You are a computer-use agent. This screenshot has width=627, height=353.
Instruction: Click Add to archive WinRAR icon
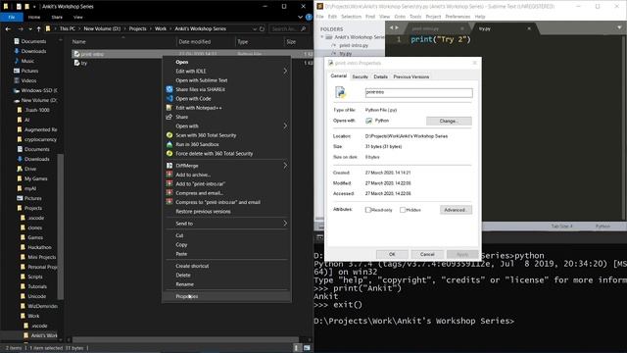point(169,175)
